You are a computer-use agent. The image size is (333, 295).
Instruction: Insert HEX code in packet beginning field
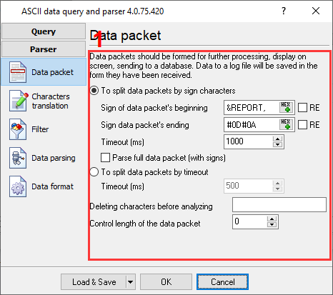286,107
